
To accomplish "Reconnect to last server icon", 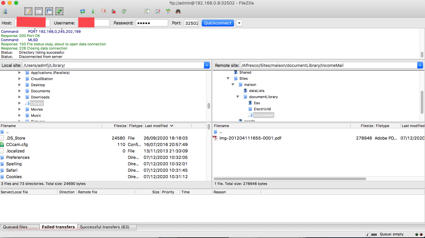I will [124, 12].
